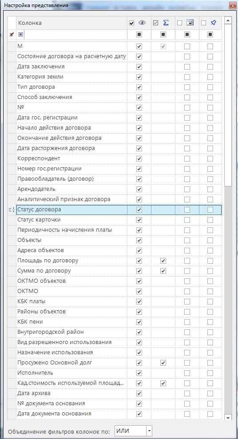Close the Настройка представления window
This screenshot has height=439, width=238.
point(232,5)
